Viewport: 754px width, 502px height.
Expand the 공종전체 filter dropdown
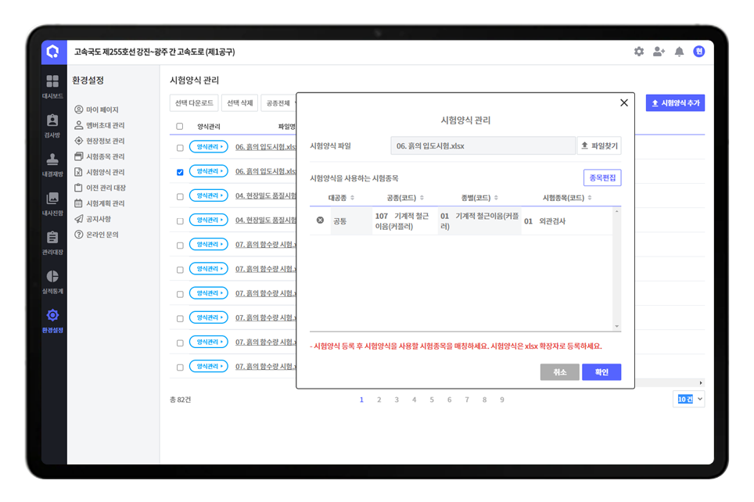278,103
